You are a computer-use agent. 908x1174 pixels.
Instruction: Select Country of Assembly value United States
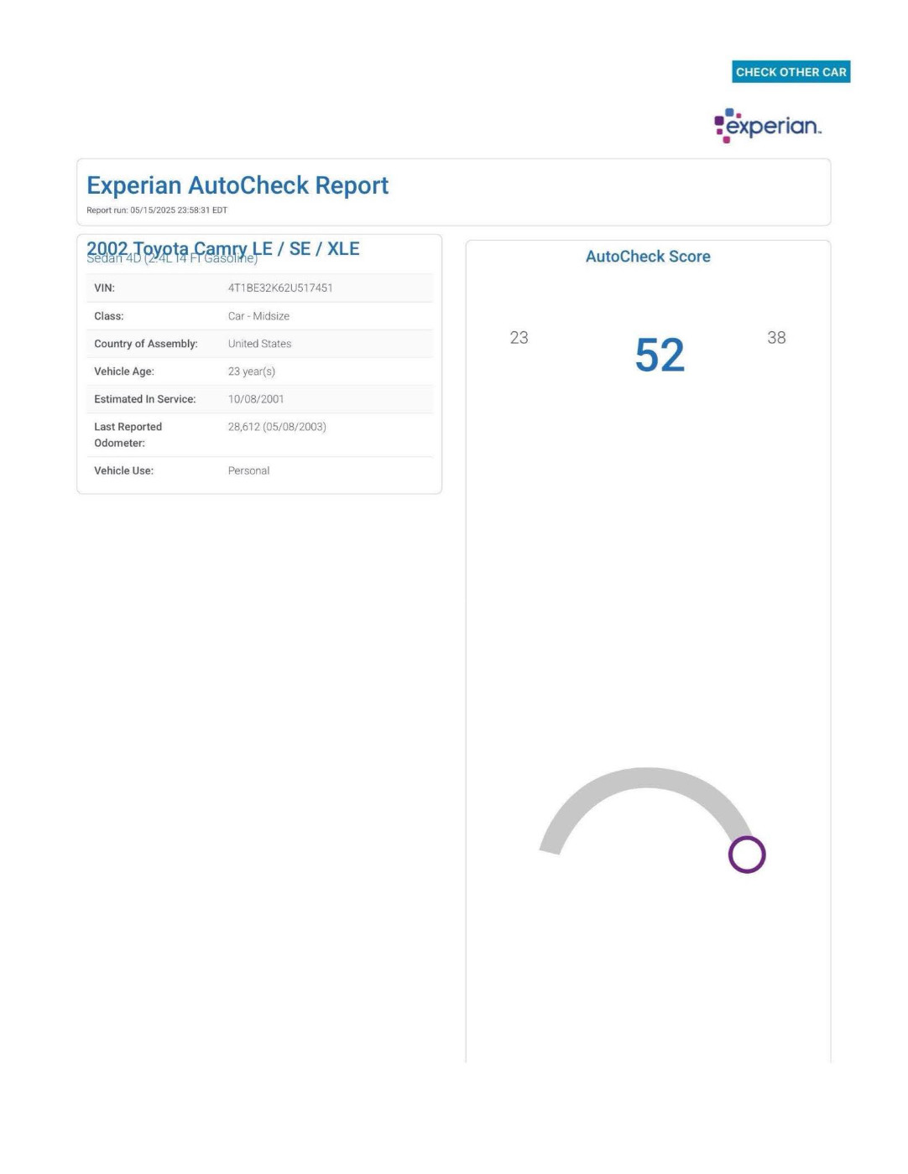[x=259, y=344]
